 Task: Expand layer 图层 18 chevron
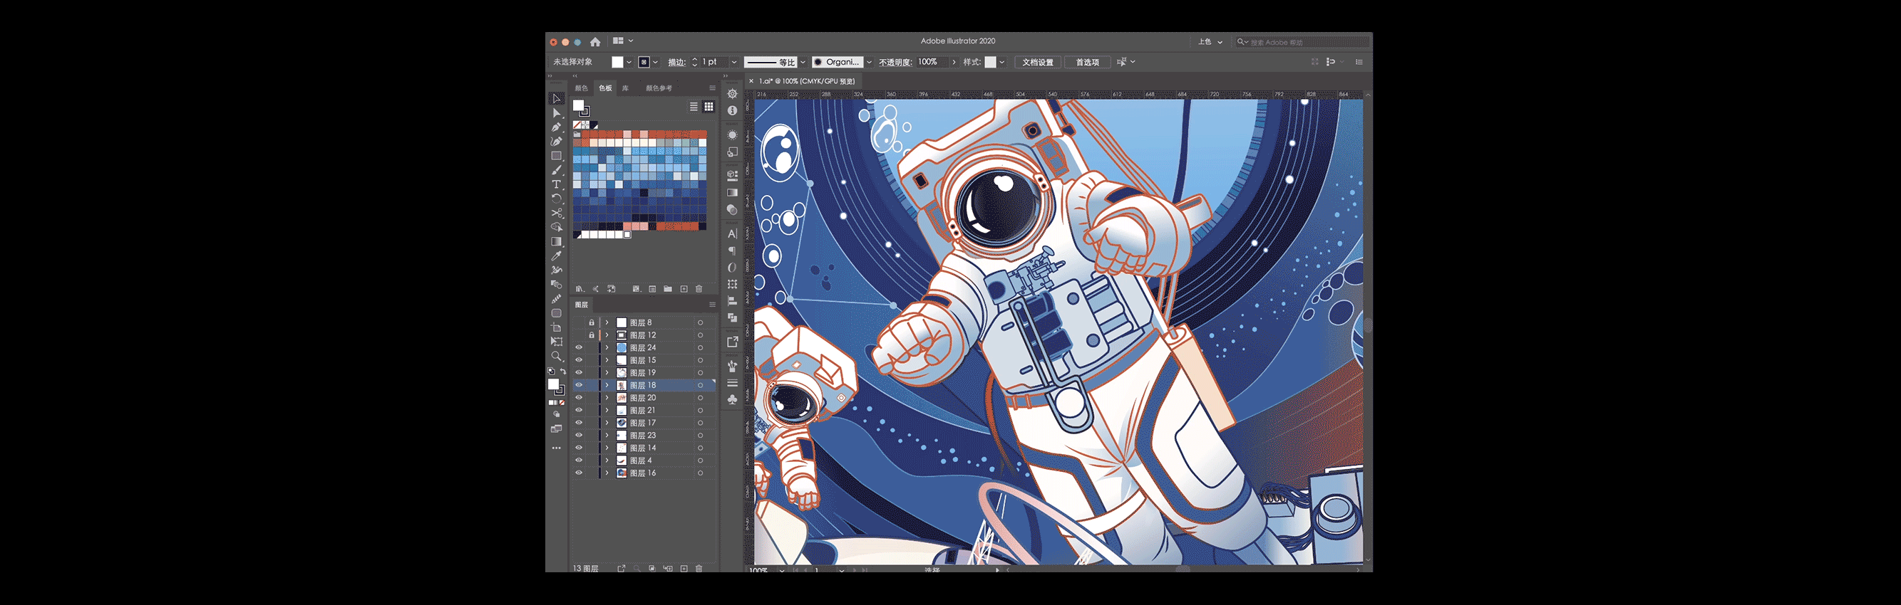[x=607, y=385]
